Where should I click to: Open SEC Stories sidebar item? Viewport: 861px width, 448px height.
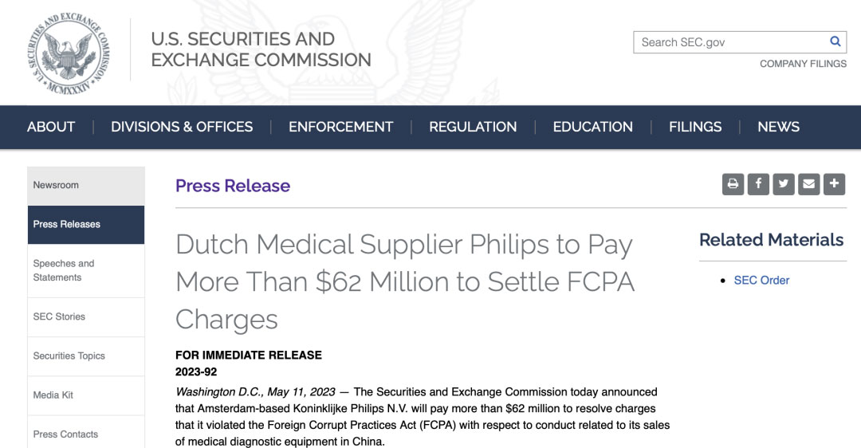59,316
